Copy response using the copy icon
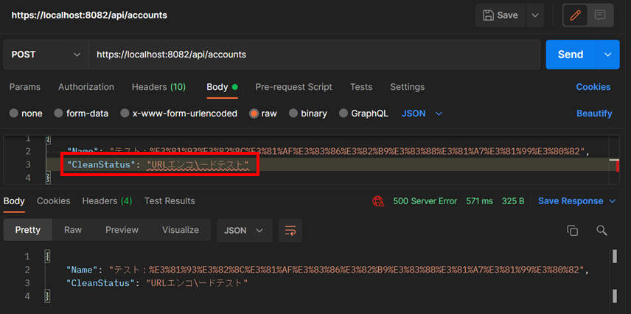 pos(572,230)
